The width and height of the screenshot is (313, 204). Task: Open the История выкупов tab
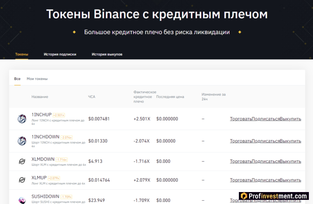107,54
